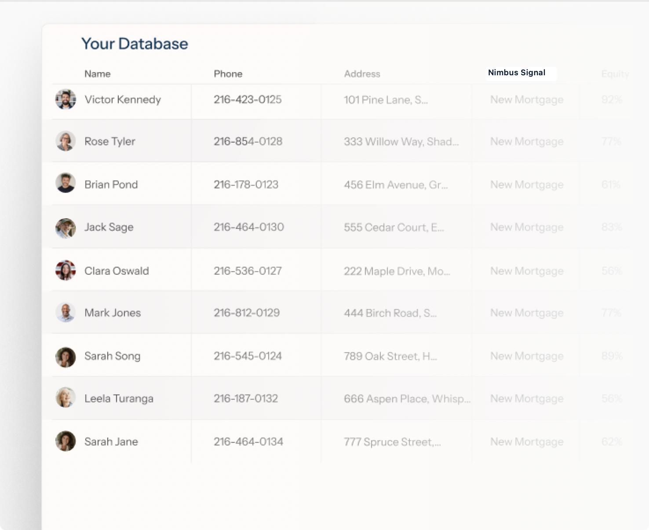
Task: Click phone number 216-464-0134
Action: [x=248, y=442]
